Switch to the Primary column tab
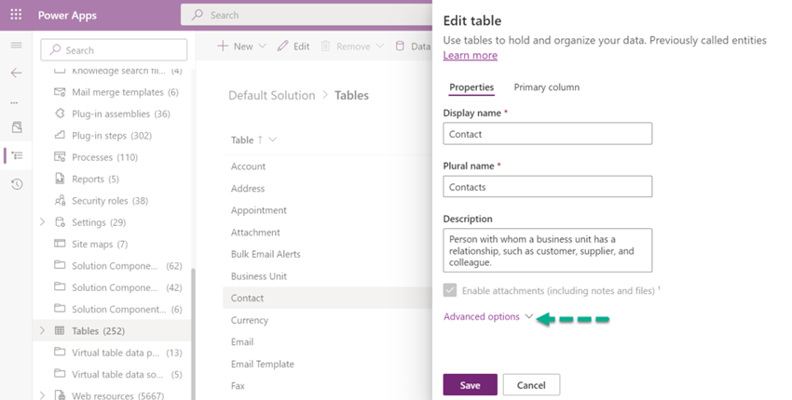Screen dimensions: 792x400 547,87
